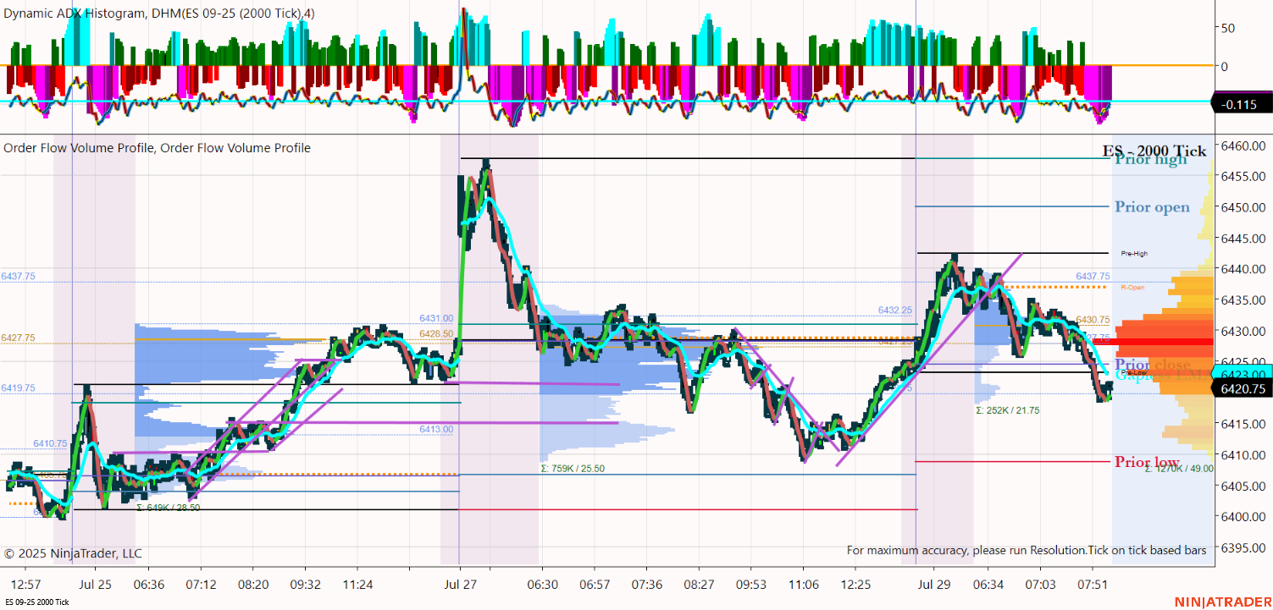The height and width of the screenshot is (610, 1273).
Task: Click the 6428.50 profile level label
Action: tap(436, 333)
